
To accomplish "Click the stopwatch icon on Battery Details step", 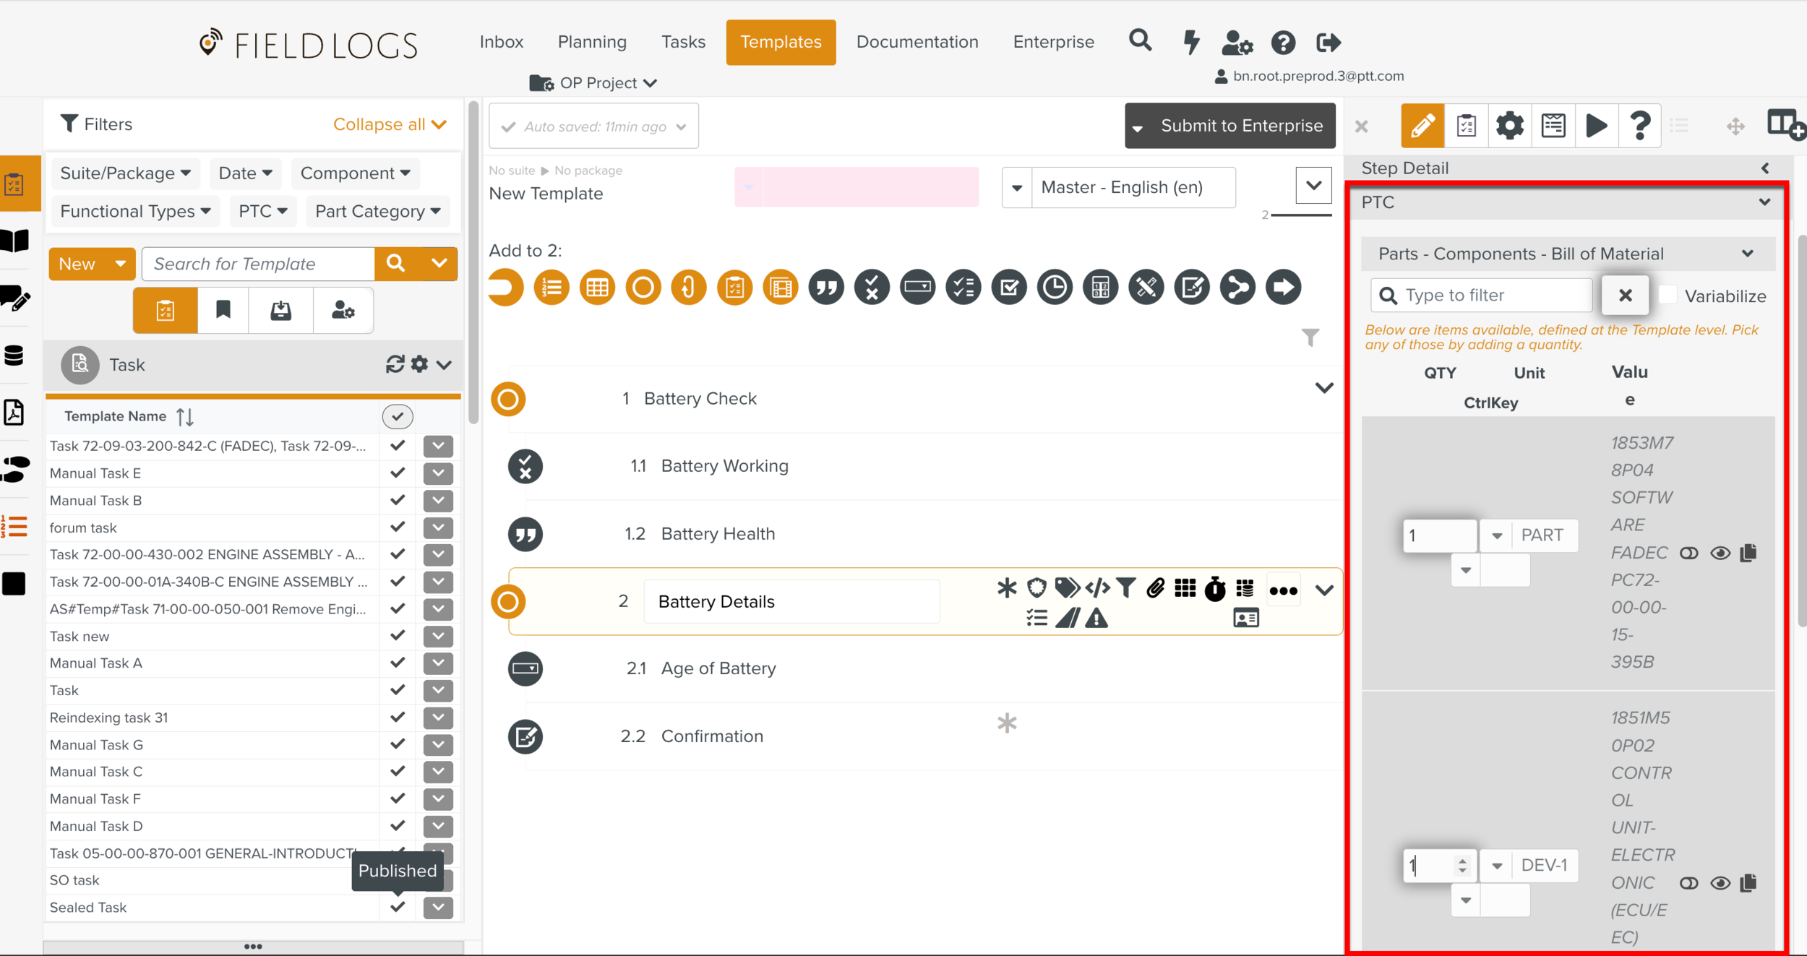I will [x=1215, y=589].
